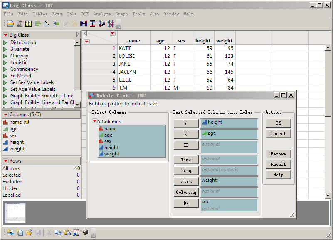The width and height of the screenshot is (333, 240).
Task: Open the Big Class red triangle menu
Action: coord(6,35)
